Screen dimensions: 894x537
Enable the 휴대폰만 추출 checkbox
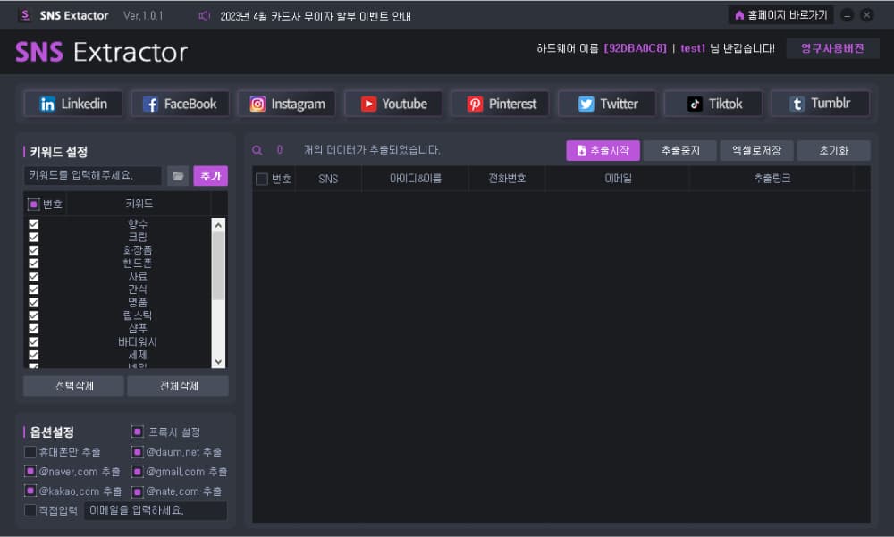tap(30, 452)
